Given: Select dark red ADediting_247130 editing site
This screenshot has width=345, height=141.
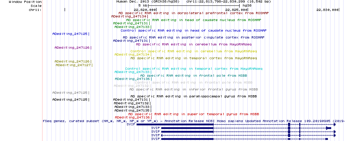Looking at the screenshot, I should tap(130, 16).
